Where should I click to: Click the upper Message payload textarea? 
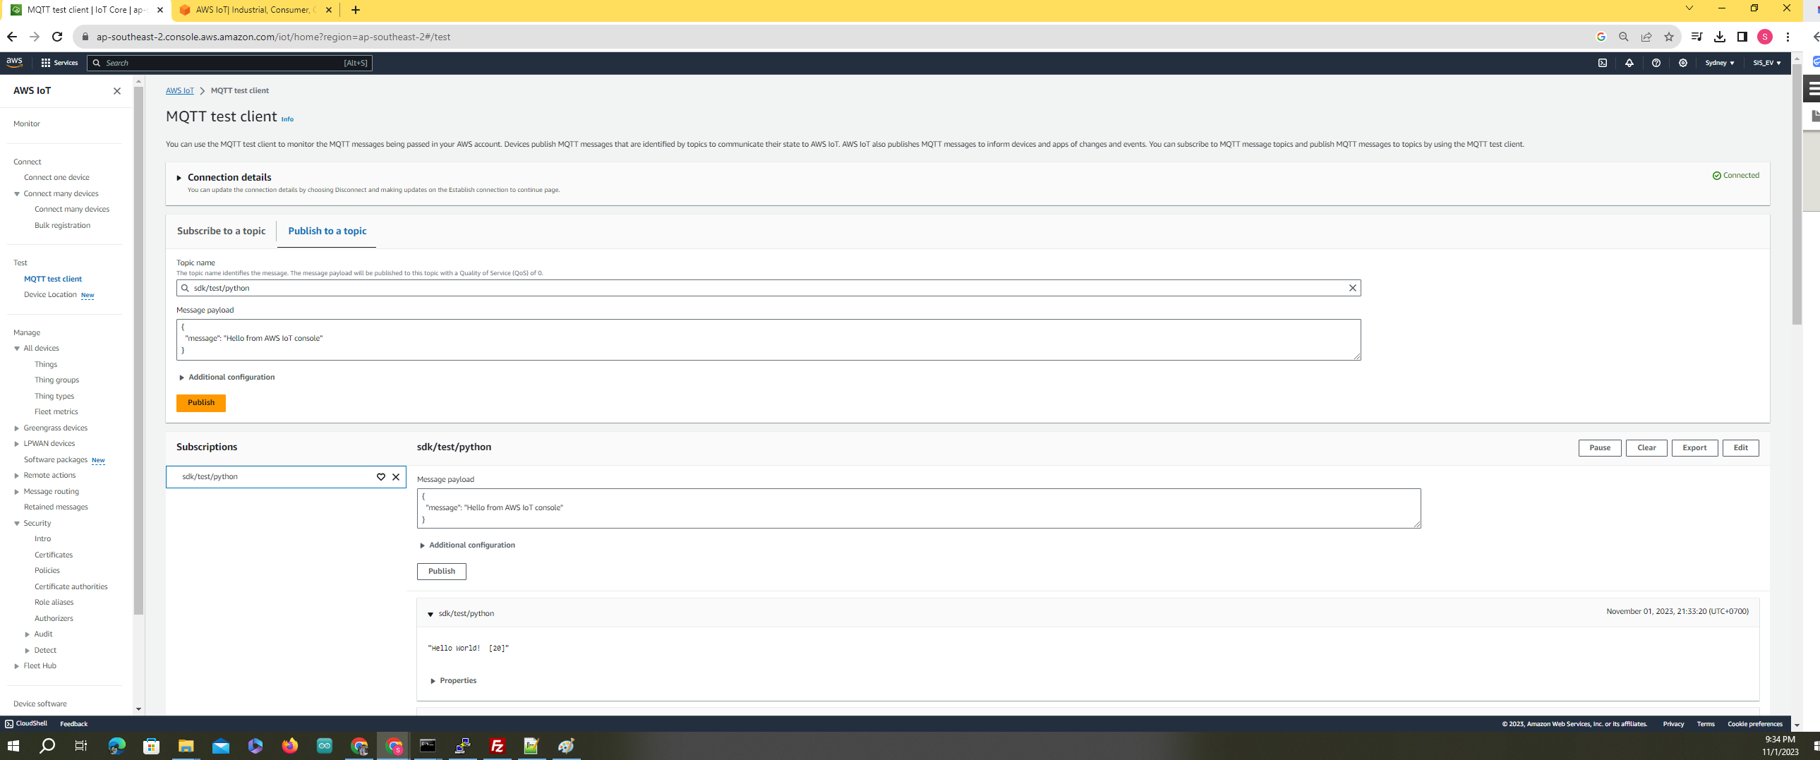[x=768, y=339]
